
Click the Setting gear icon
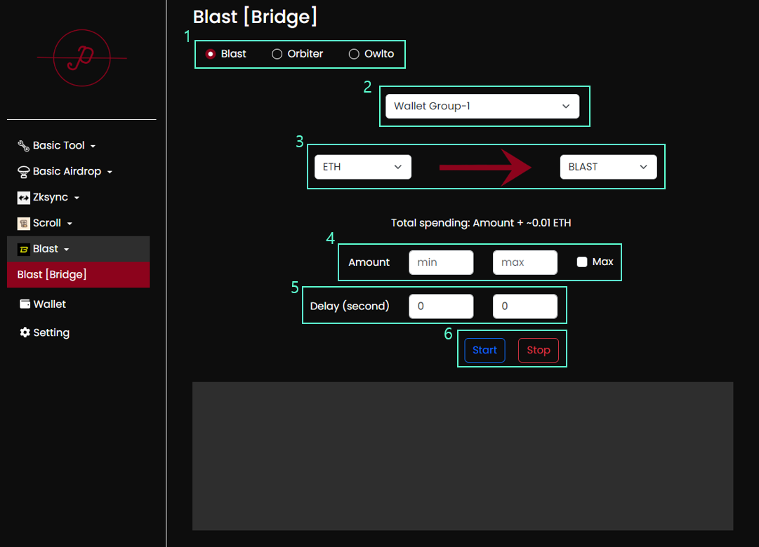(x=25, y=332)
